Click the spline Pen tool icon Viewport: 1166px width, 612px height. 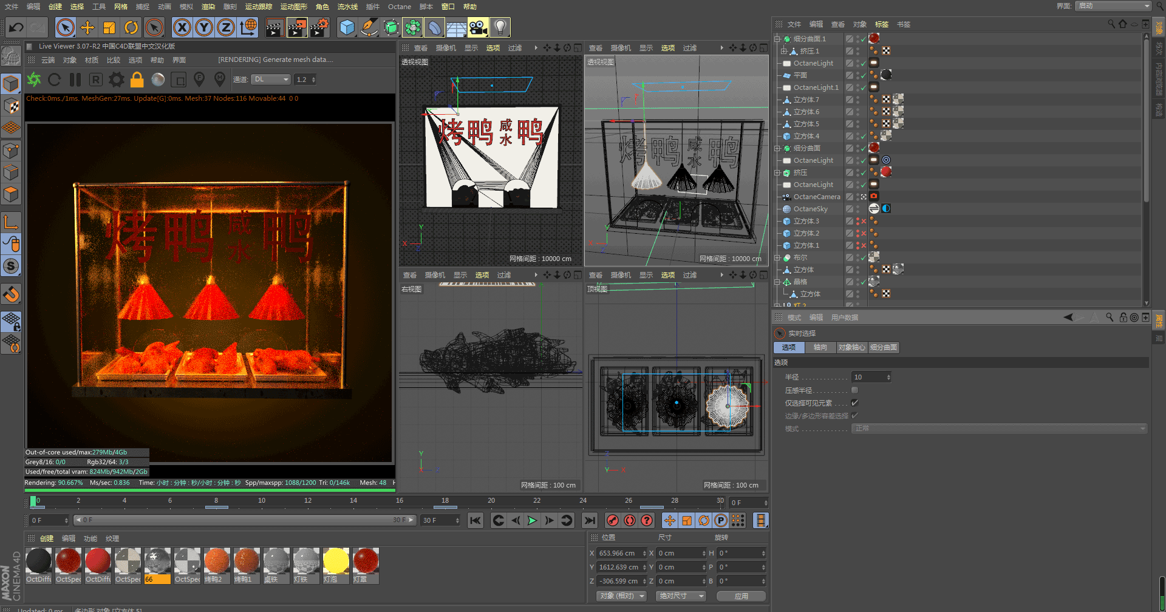[369, 27]
